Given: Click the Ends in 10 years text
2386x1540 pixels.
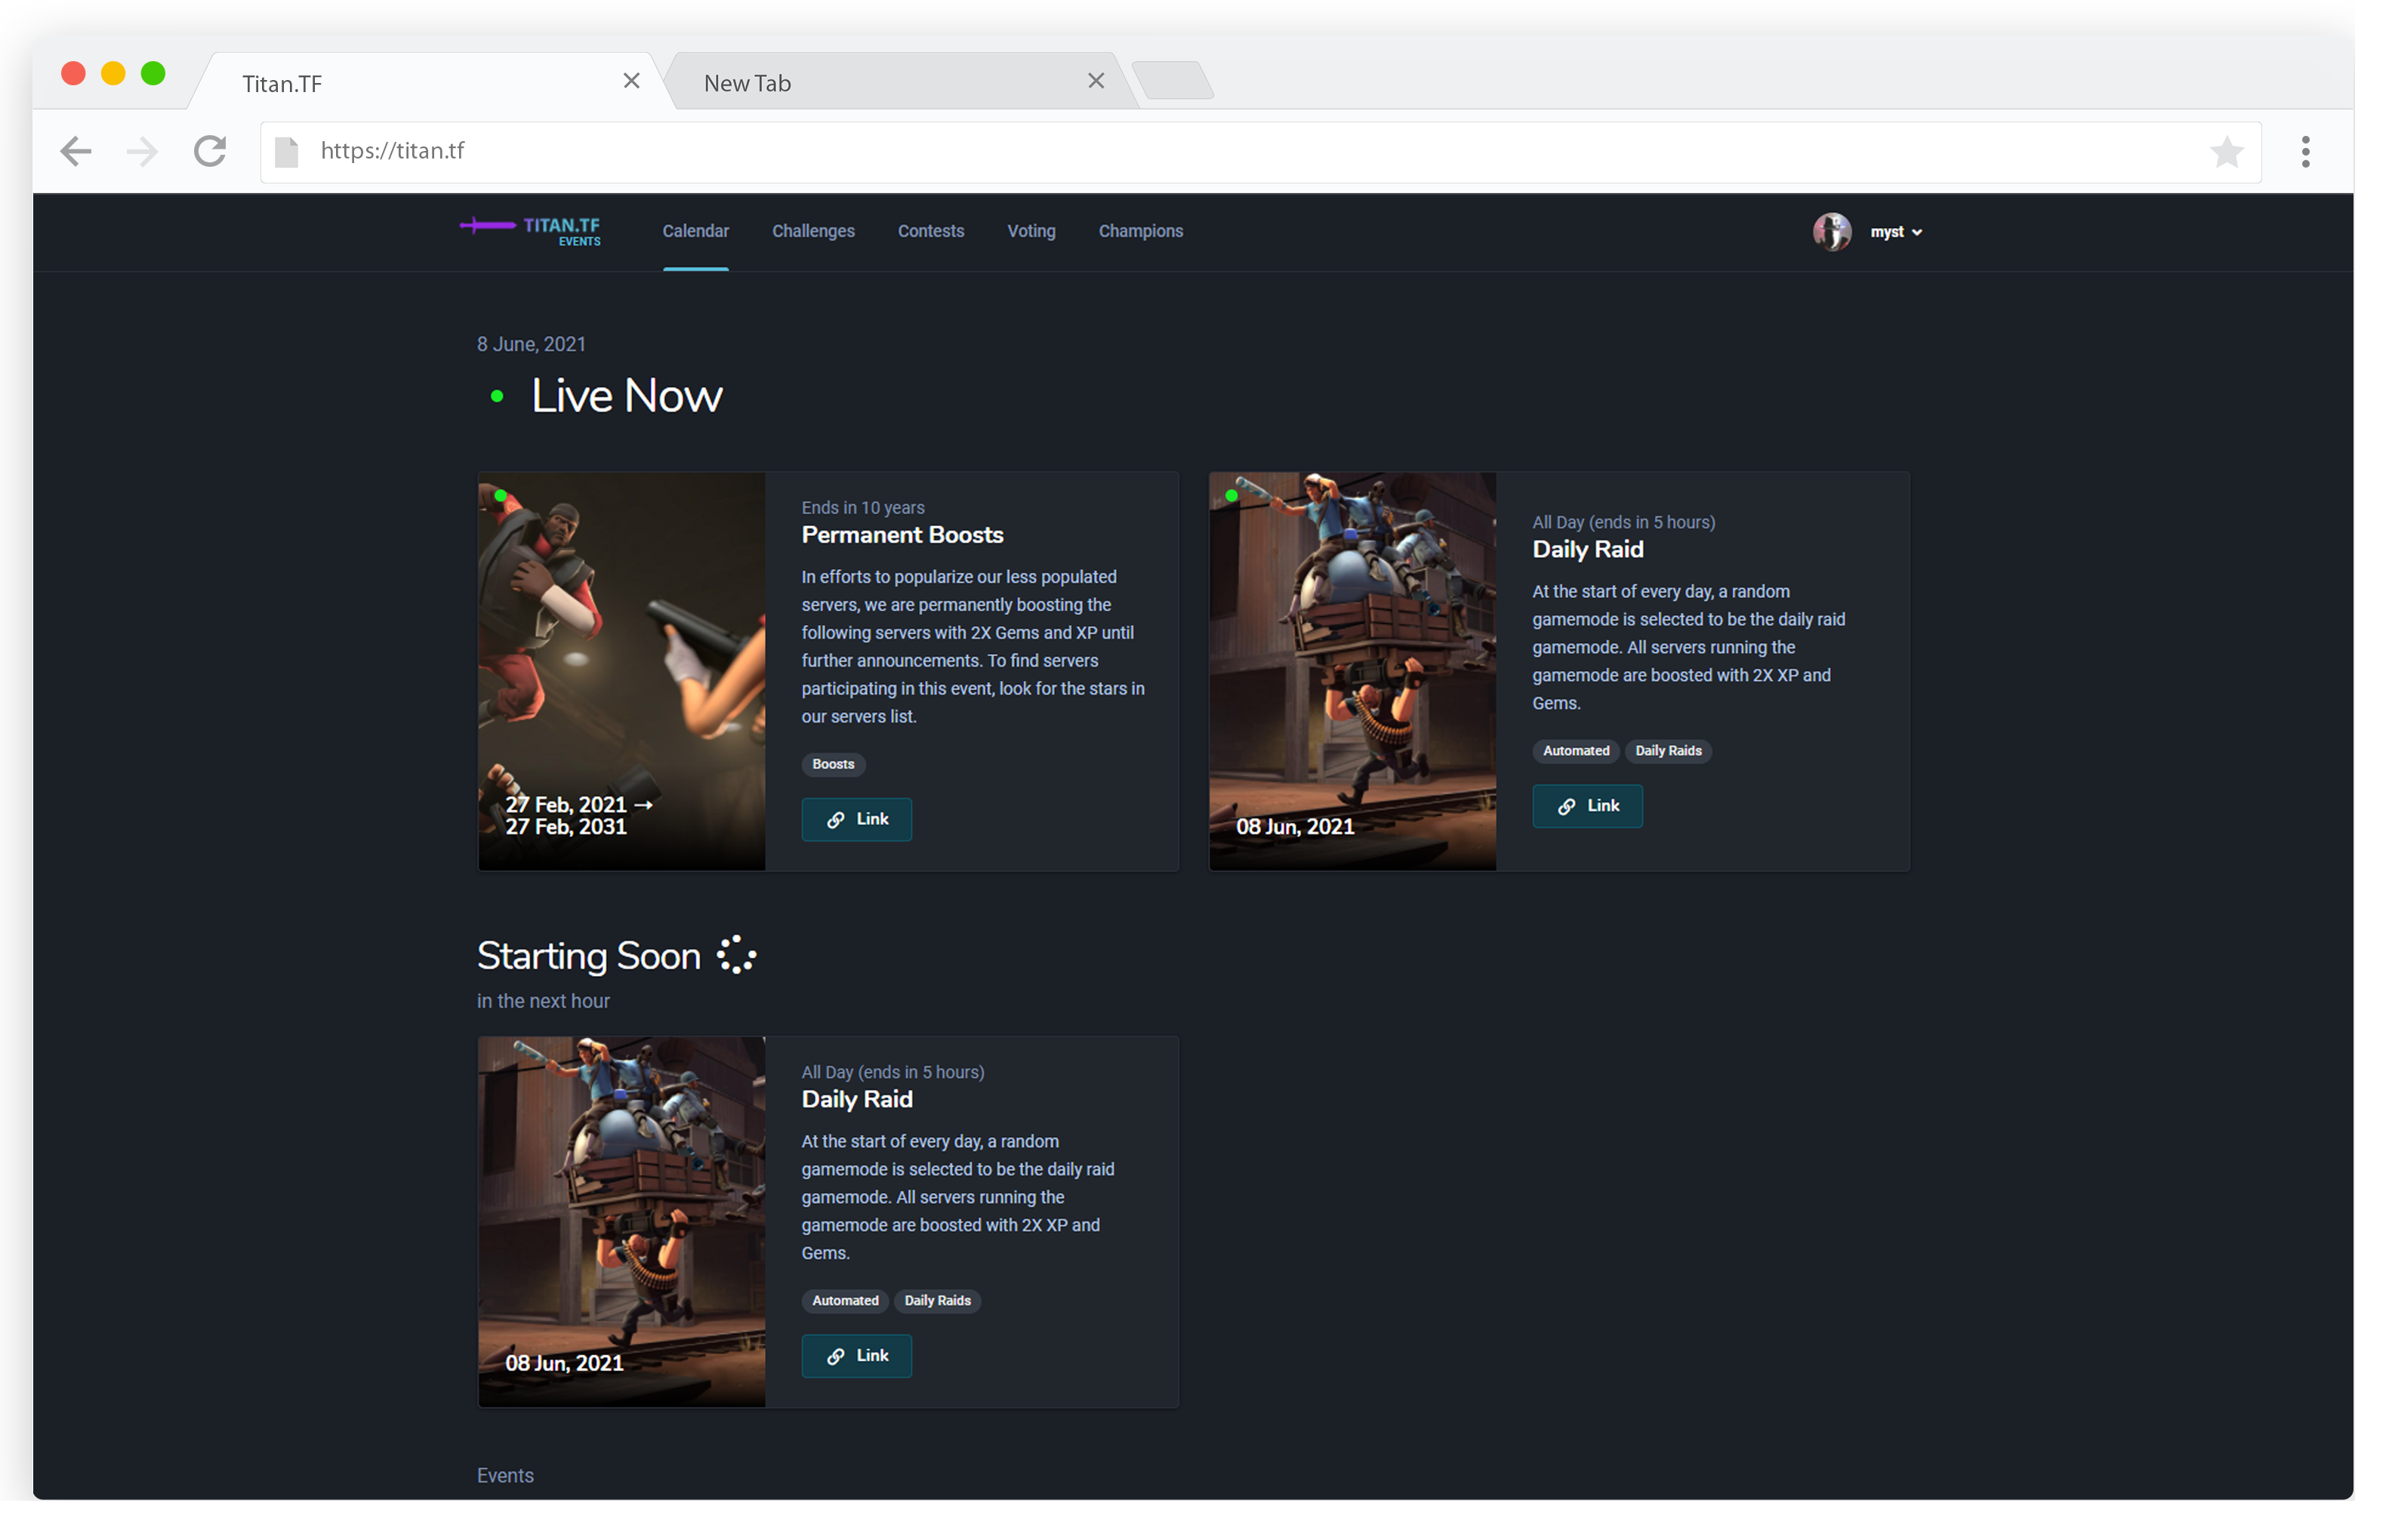Looking at the screenshot, I should point(862,508).
